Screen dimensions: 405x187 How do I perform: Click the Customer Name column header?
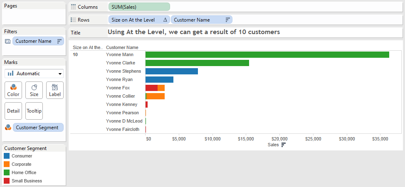(x=122, y=47)
